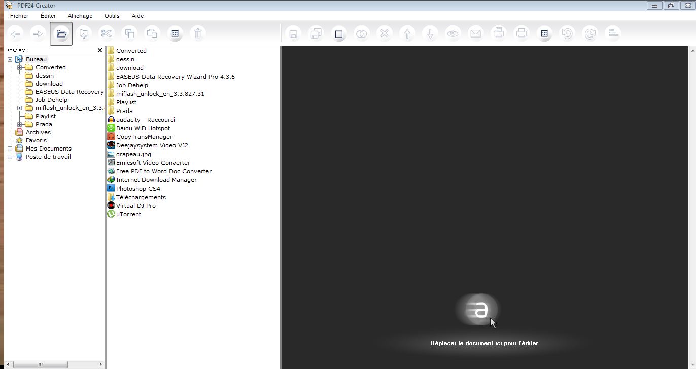This screenshot has width=696, height=369.
Task: Select the Playlist folder in the Dossiers tree
Action: pyautogui.click(x=46, y=116)
